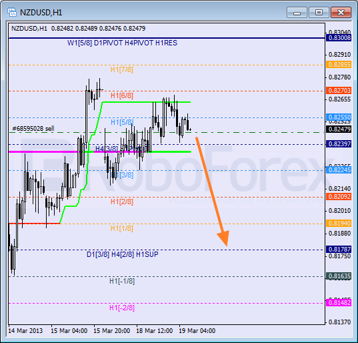This screenshot has height=343, width=358.
Task: Click the blue 0.82550 price label
Action: 339,117
